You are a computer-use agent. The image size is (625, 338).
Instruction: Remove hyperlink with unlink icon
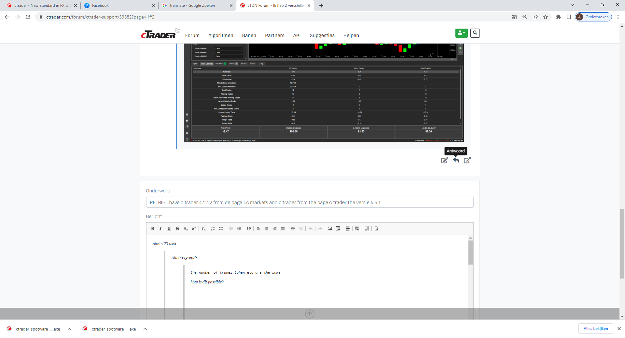(x=301, y=228)
